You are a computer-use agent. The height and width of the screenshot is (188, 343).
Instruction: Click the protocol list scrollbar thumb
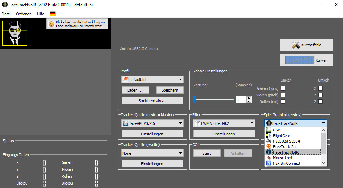tap(324, 143)
